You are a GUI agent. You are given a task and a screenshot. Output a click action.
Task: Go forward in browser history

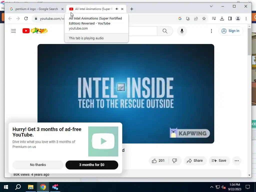[x=18, y=18]
